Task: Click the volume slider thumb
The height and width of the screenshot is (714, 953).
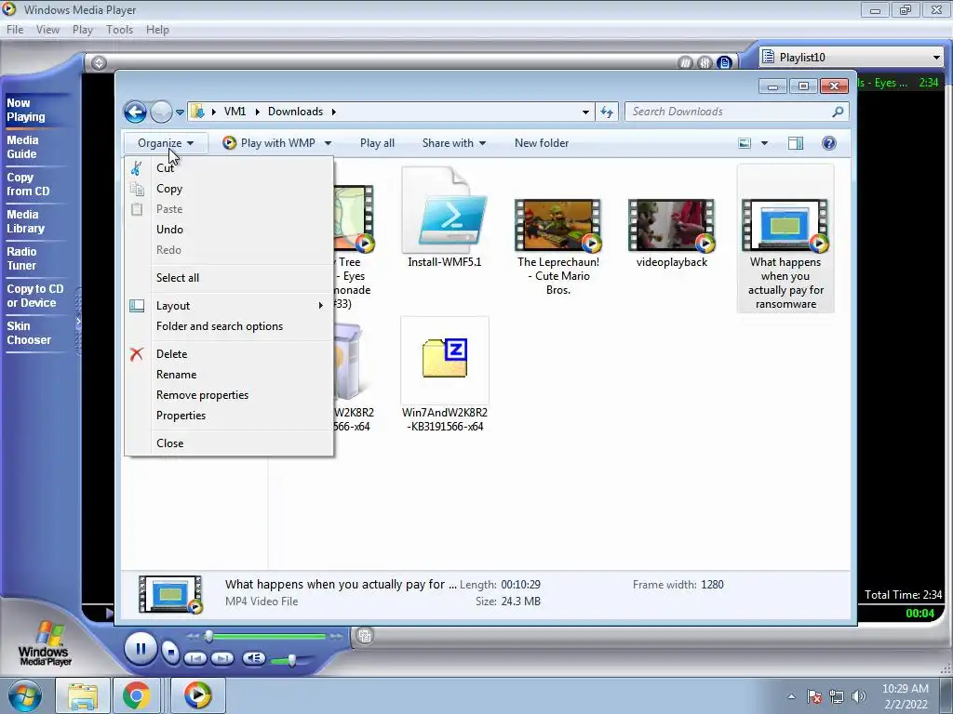Action: pyautogui.click(x=292, y=660)
